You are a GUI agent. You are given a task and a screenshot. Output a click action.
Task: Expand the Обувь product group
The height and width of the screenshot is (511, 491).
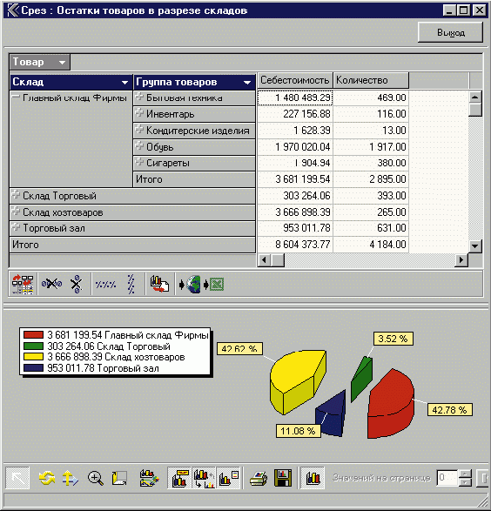tap(139, 146)
